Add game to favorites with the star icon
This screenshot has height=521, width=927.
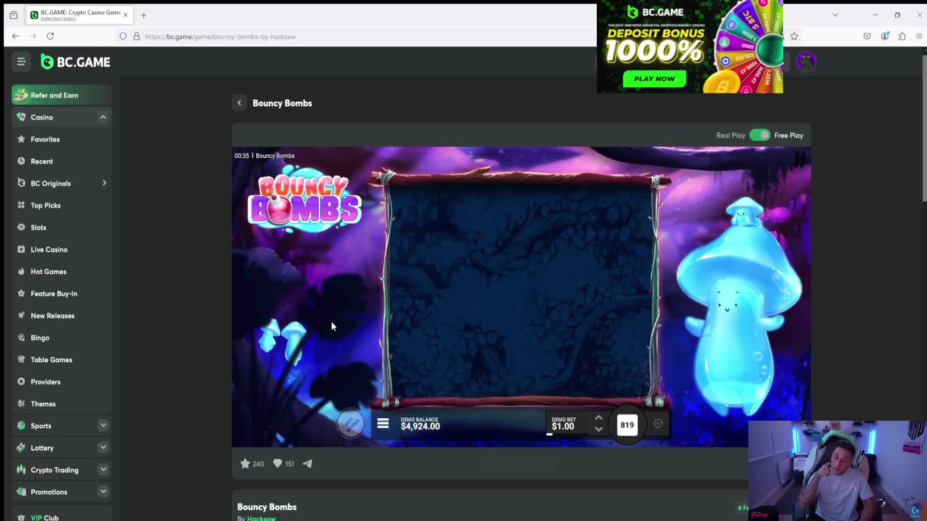(x=245, y=464)
